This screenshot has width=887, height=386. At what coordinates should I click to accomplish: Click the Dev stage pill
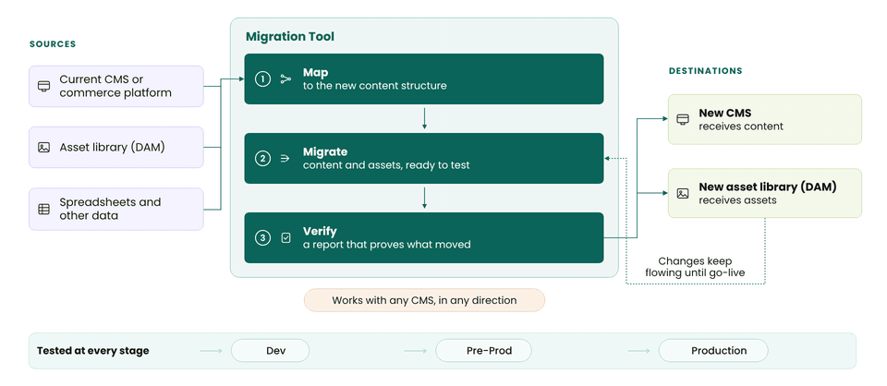271,350
